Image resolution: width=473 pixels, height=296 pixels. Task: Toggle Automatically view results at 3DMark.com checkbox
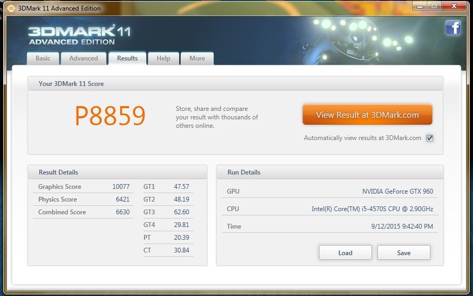429,138
